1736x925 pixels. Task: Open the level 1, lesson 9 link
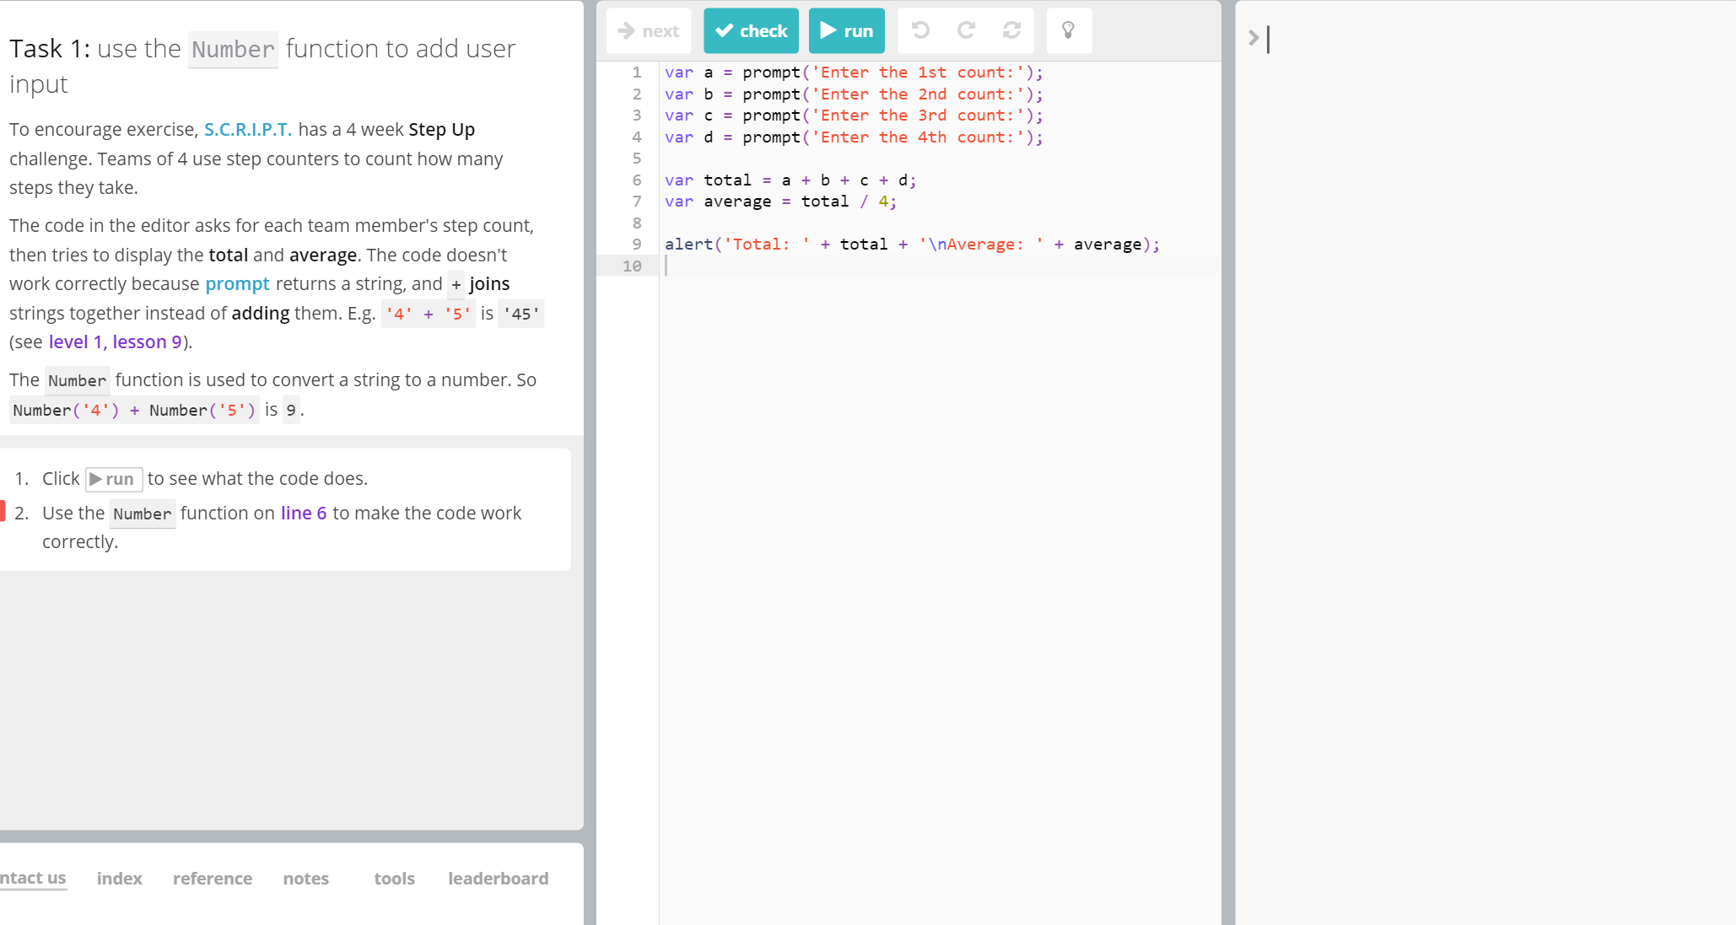pyautogui.click(x=115, y=342)
